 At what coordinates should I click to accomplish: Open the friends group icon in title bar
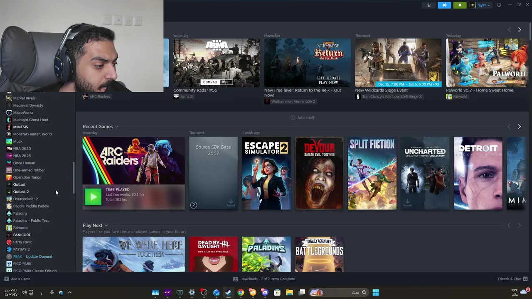pyautogui.click(x=429, y=5)
